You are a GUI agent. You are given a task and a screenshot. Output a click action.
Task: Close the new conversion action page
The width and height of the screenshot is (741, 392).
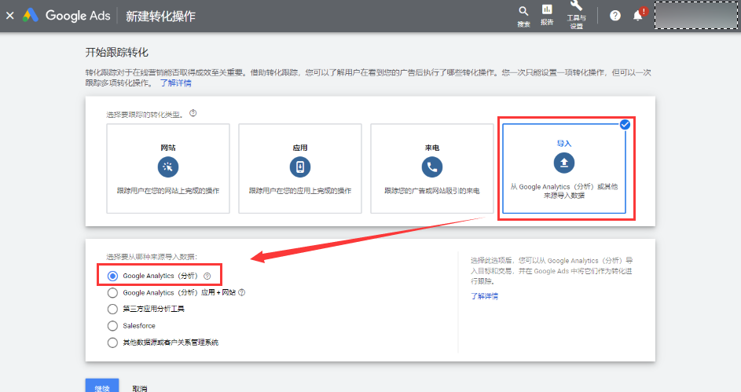point(10,16)
